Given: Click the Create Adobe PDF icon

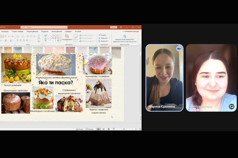Looking at the screenshot, I should [125, 36].
